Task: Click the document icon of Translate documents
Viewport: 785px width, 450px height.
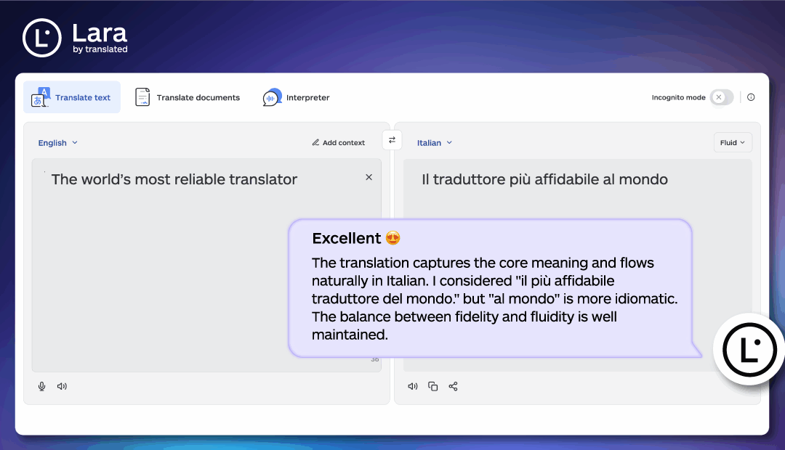Action: point(142,97)
